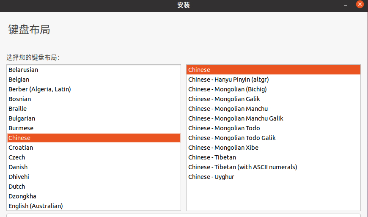This screenshot has height=217, width=368.
Task: Close the installer window
Action: 360,5
